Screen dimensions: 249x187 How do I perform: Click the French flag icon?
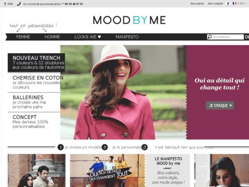tap(235, 3)
